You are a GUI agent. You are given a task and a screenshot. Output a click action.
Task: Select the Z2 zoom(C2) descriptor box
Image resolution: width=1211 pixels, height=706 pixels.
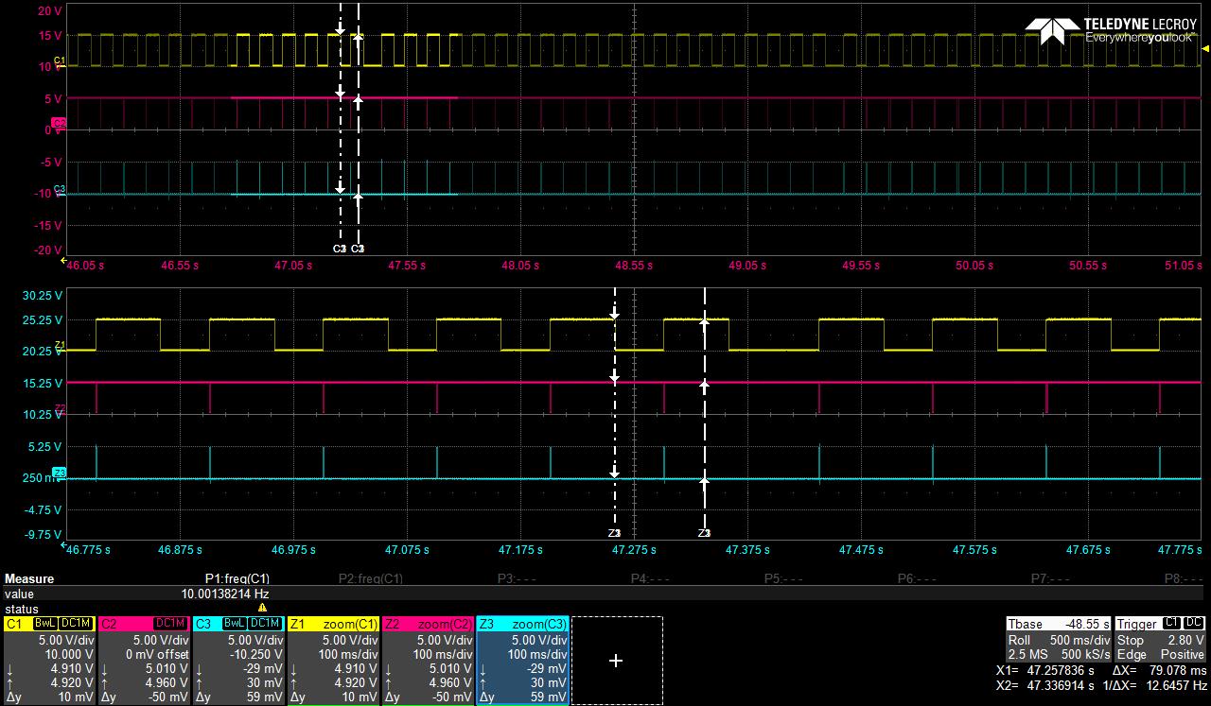point(428,661)
